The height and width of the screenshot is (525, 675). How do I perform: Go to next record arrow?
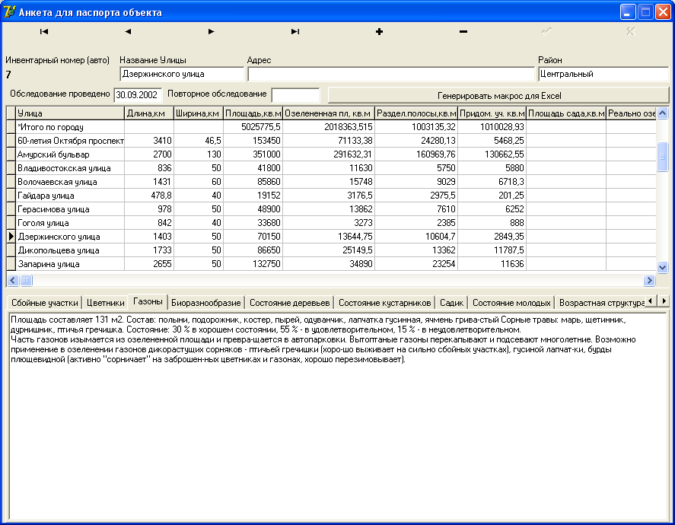pos(212,31)
